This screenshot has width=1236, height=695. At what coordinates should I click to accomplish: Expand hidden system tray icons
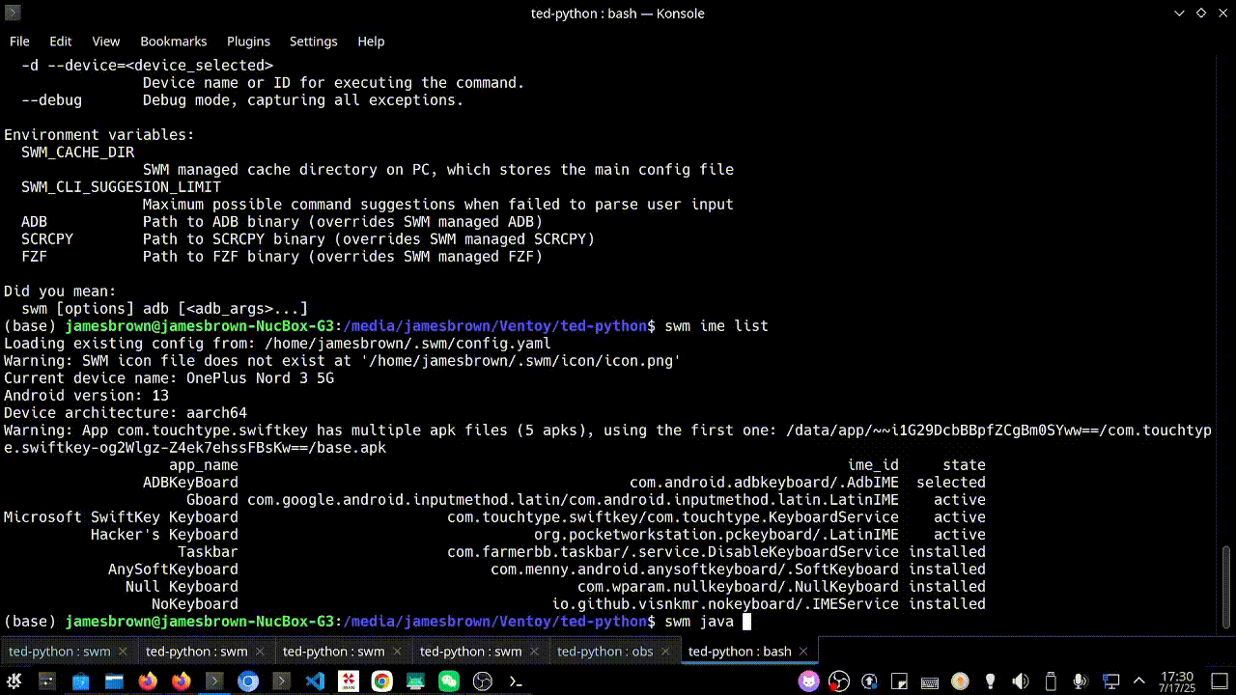pos(1138,681)
